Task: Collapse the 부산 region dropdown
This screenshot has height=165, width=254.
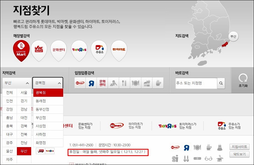Action: [17, 83]
